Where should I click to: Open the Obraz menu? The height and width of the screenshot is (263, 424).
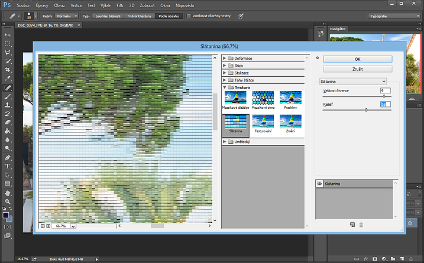coord(60,5)
